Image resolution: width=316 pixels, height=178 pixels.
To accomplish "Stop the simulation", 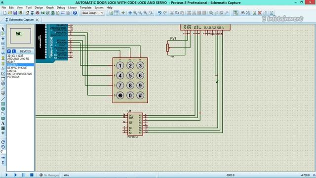I will tap(32, 175).
